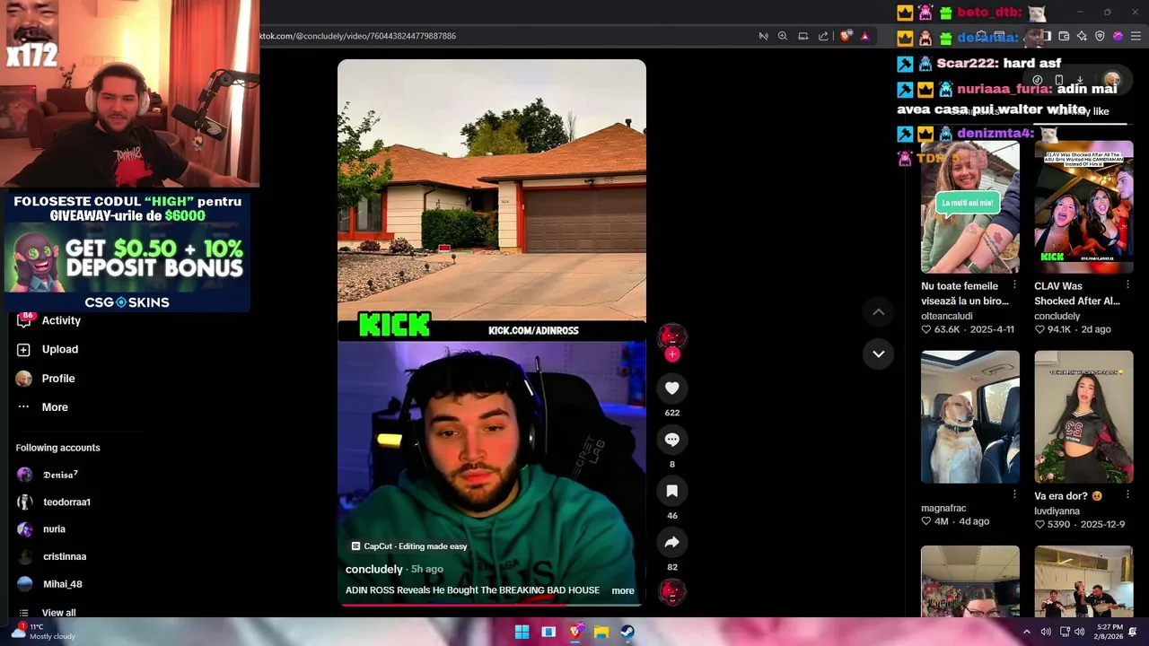The width and height of the screenshot is (1149, 646).
Task: Open the phone app icon in top pill
Action: [x=1059, y=80]
